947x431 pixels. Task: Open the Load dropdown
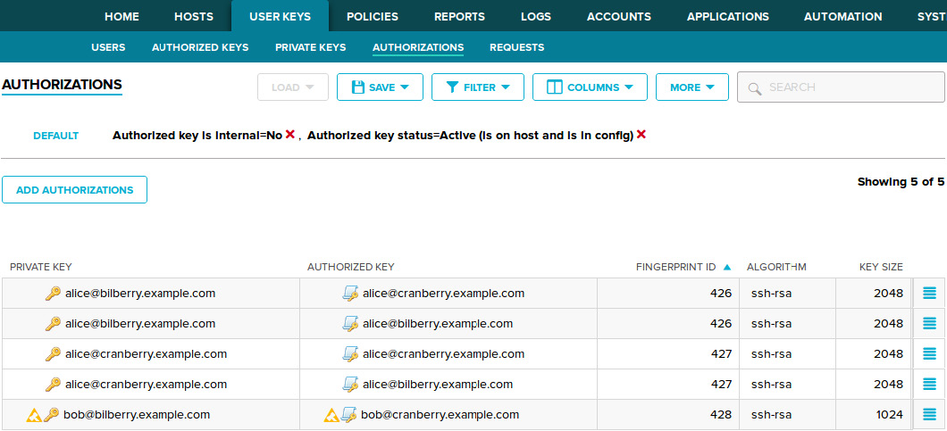pos(293,87)
